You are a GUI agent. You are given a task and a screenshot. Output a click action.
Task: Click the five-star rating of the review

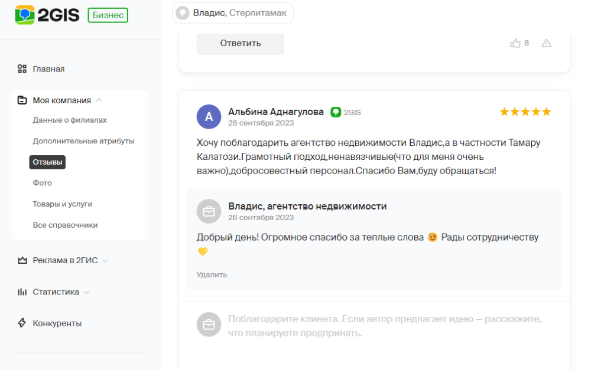(x=525, y=112)
